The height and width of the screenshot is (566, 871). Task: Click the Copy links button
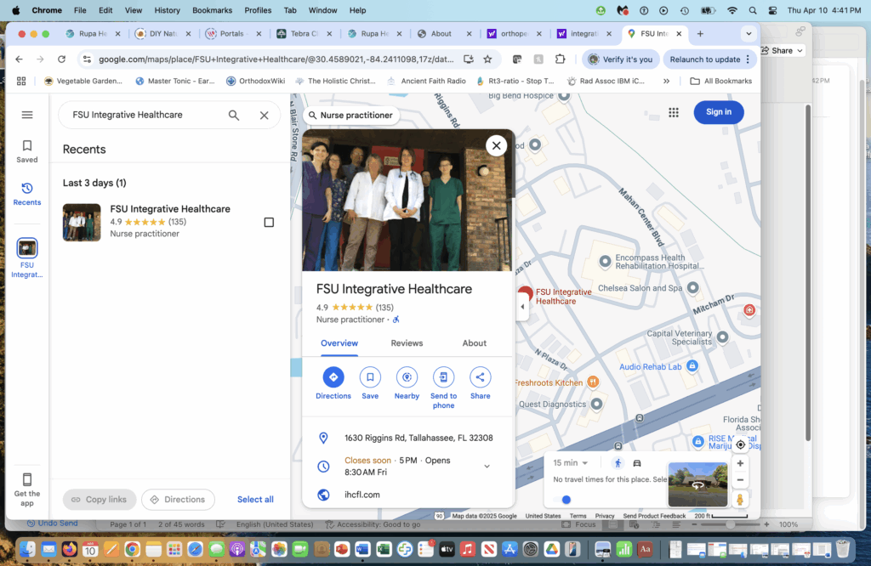point(99,500)
